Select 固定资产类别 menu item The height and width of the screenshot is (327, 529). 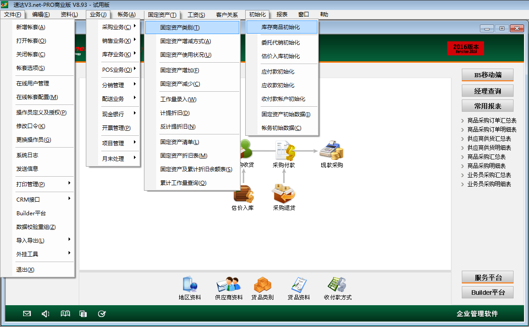point(180,28)
